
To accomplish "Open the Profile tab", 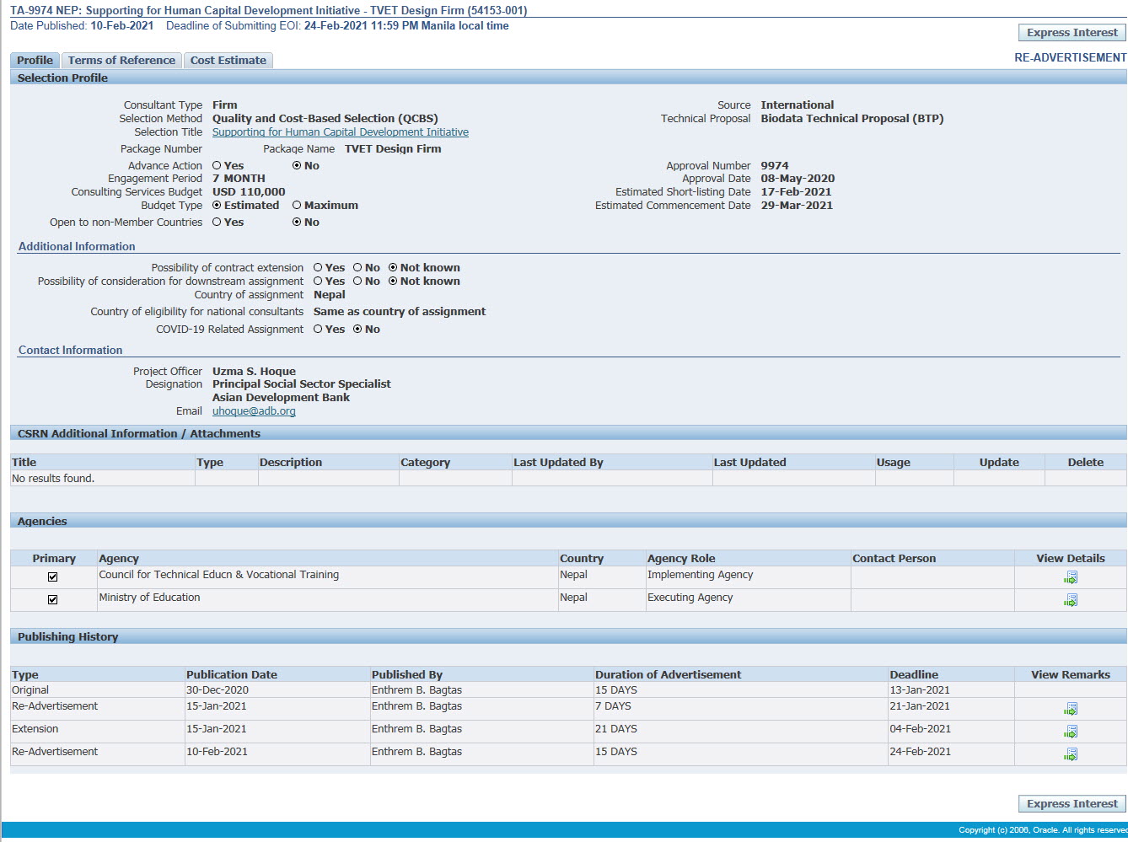I will tap(35, 60).
